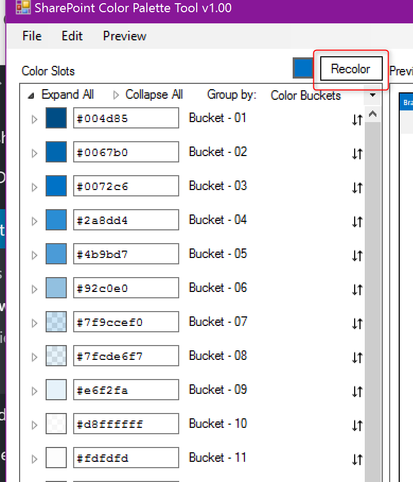Click the swap arrows icon for Bucket - 10
This screenshot has height=482, width=413.
(357, 425)
